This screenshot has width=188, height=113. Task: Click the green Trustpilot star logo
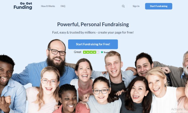tap(102, 52)
